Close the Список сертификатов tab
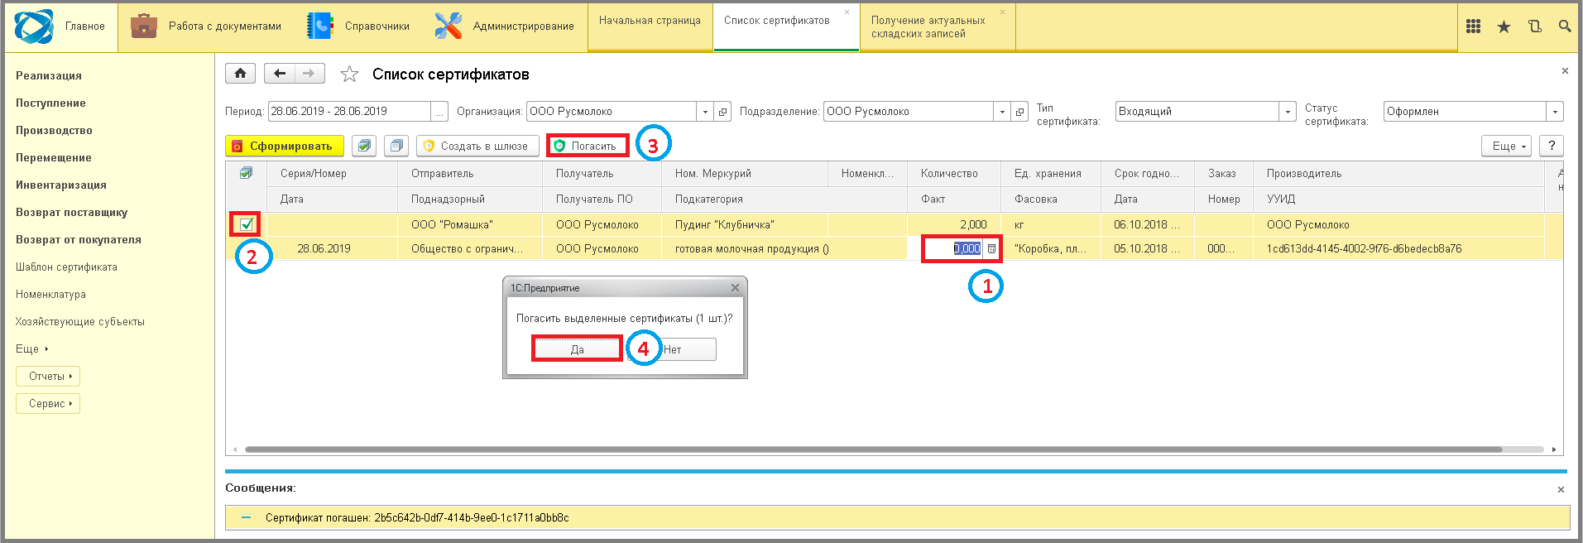This screenshot has width=1583, height=543. click(x=847, y=12)
